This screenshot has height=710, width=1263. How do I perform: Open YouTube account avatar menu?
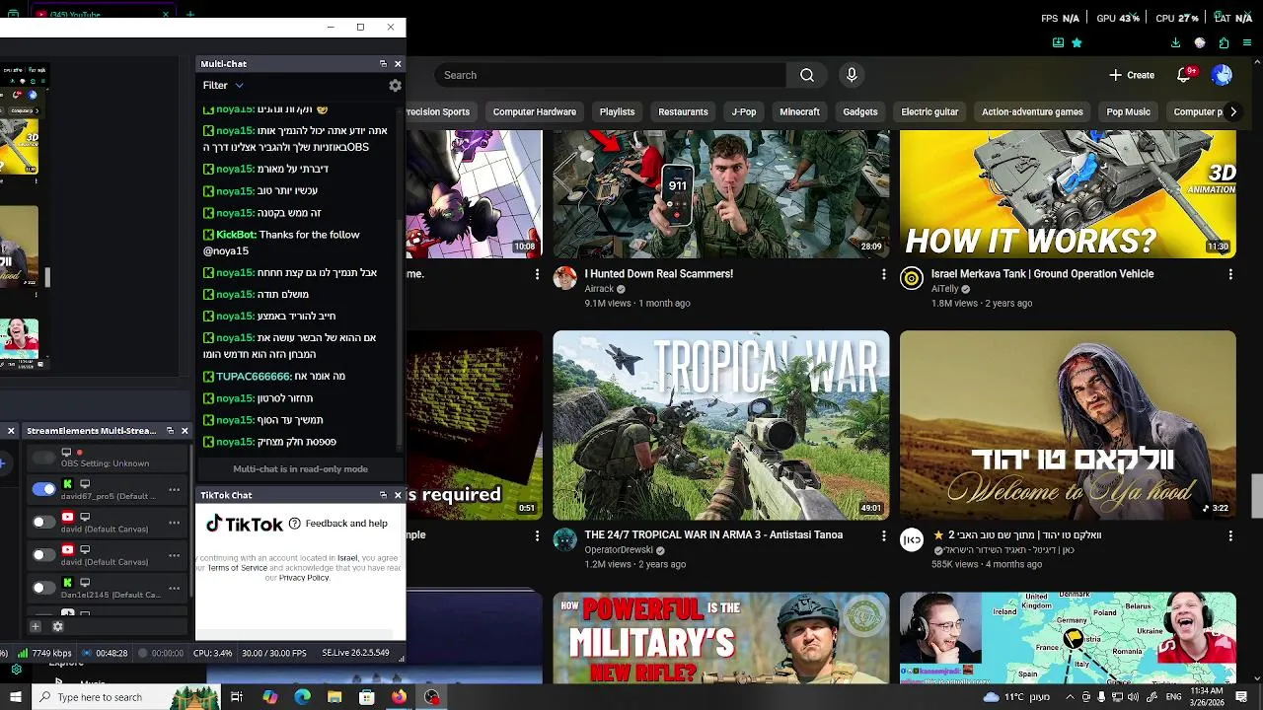(x=1222, y=75)
